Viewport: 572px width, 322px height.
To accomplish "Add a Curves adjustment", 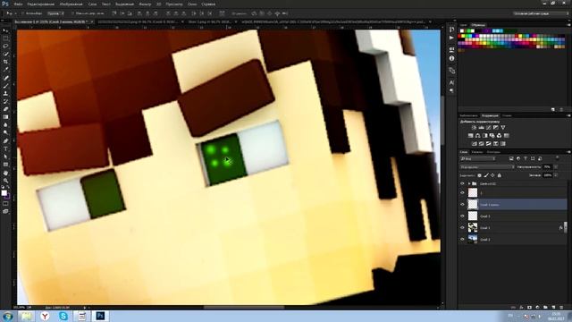I will pyautogui.click(x=489, y=127).
